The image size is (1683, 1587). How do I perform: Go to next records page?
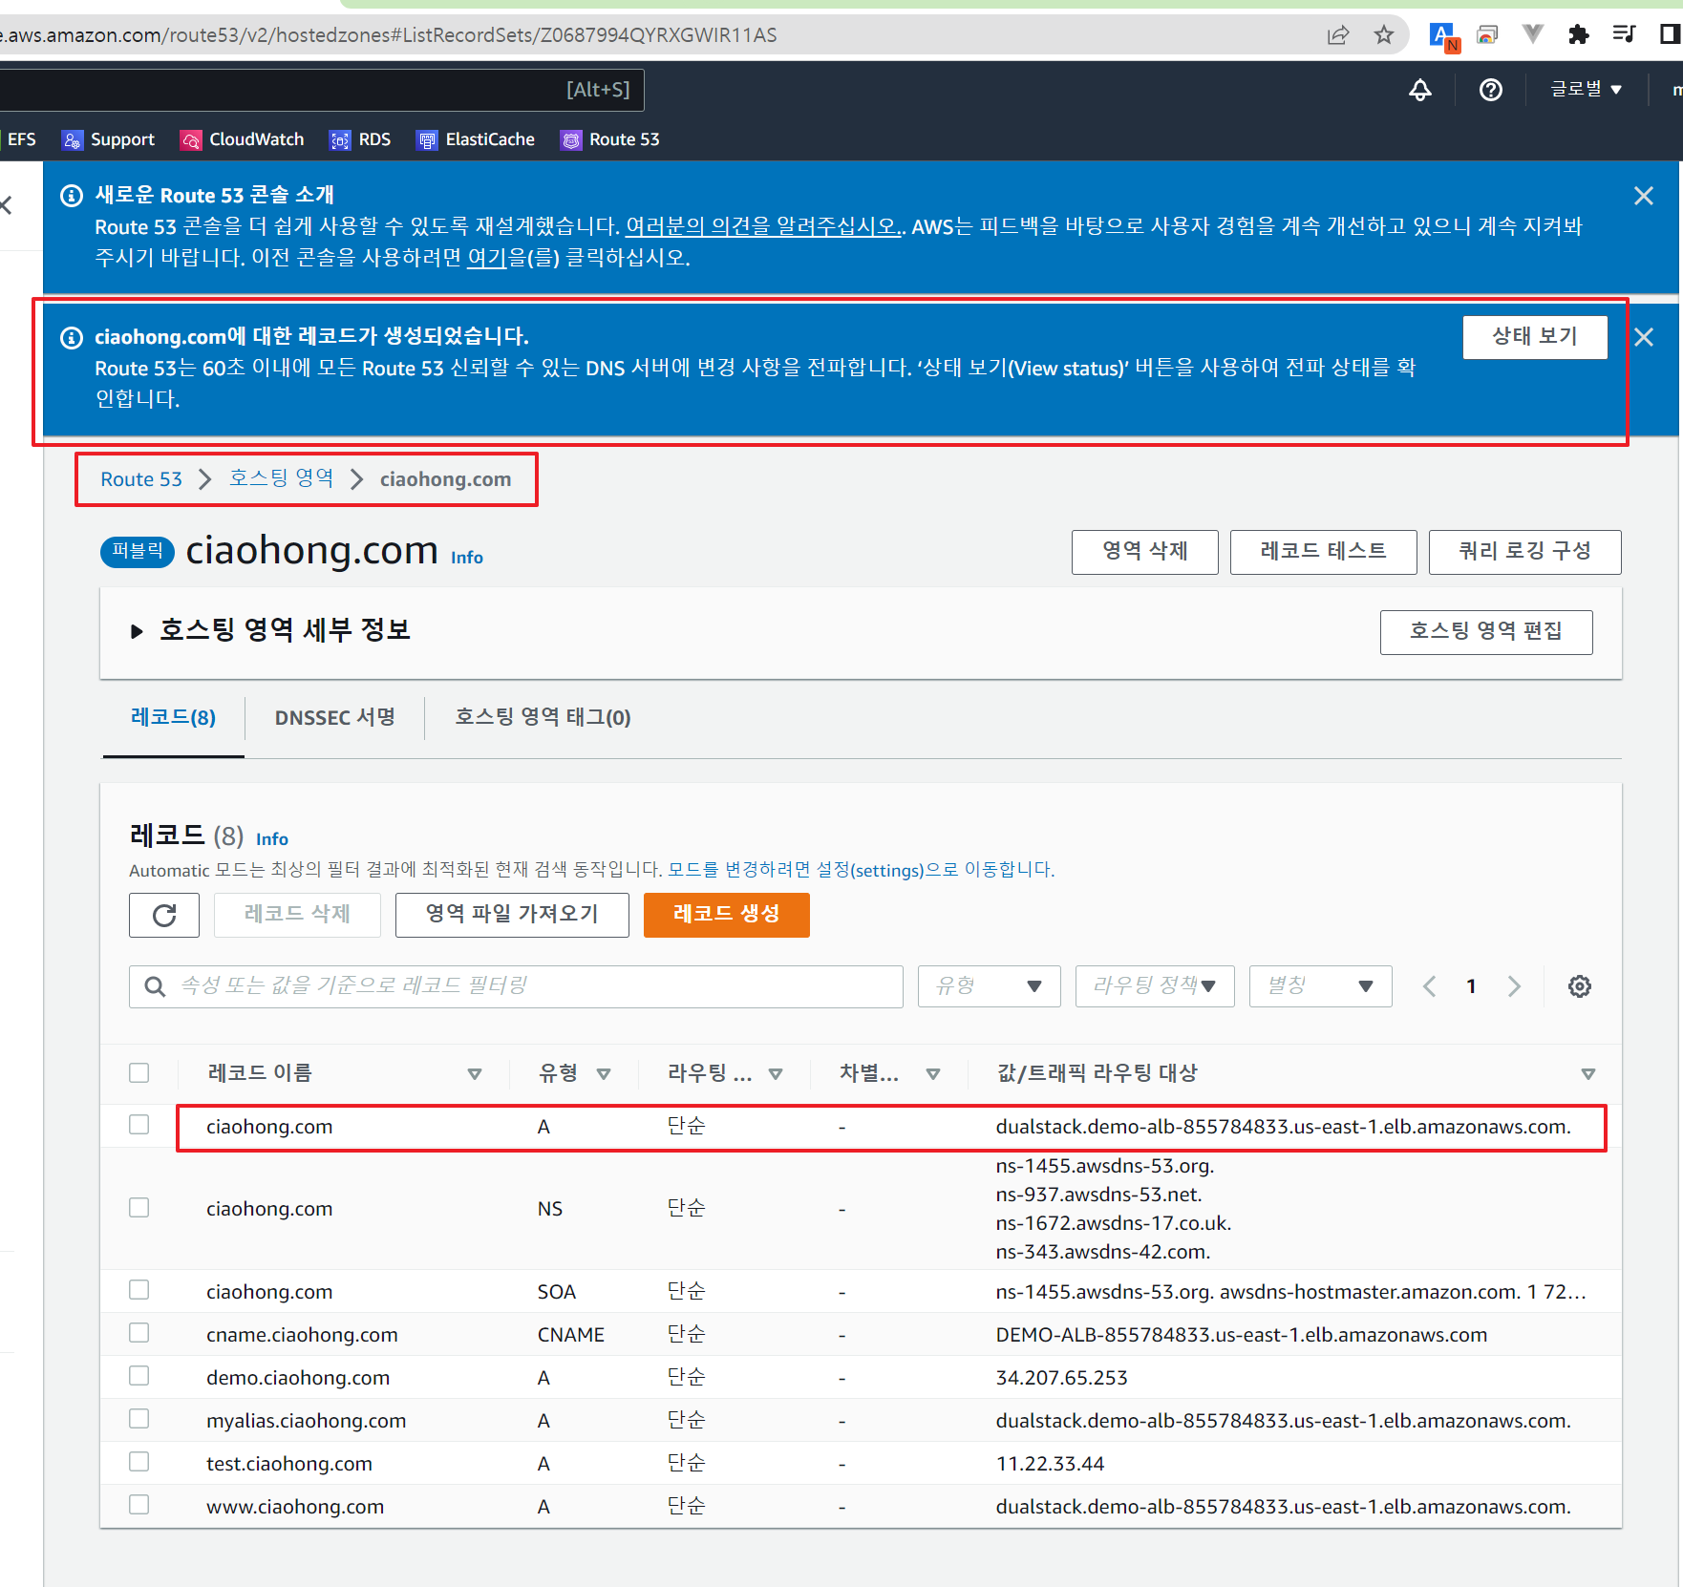[x=1514, y=986]
